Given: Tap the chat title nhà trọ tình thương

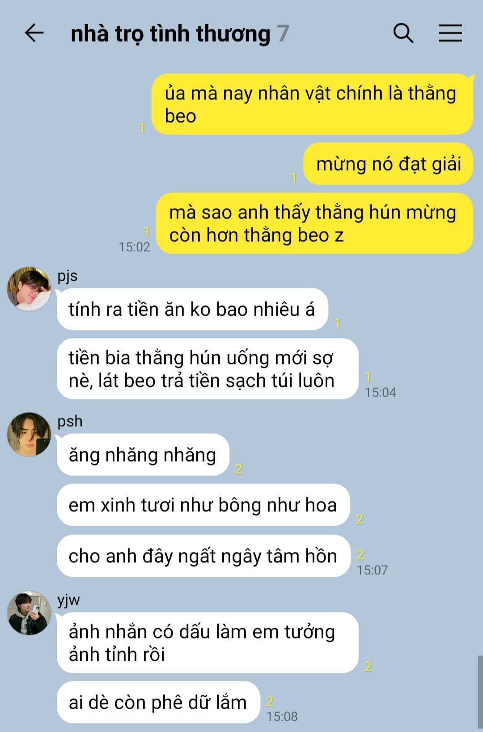Looking at the screenshot, I should click(x=170, y=34).
